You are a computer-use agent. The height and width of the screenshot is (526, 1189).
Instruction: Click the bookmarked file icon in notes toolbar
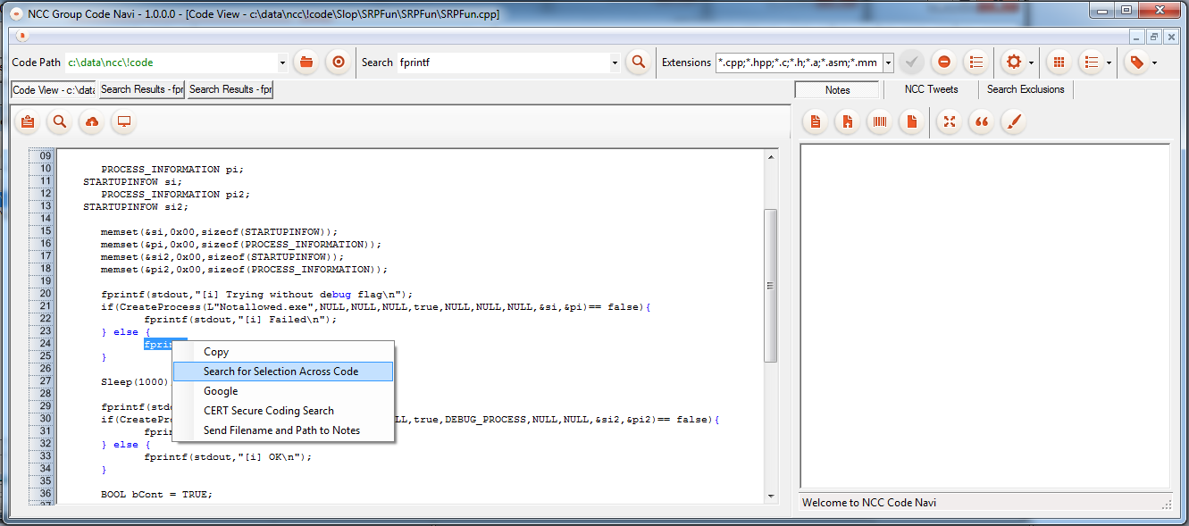click(847, 122)
